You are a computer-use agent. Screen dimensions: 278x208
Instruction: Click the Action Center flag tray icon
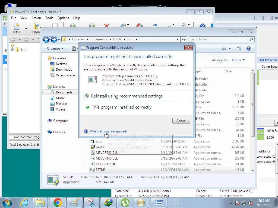point(238,203)
